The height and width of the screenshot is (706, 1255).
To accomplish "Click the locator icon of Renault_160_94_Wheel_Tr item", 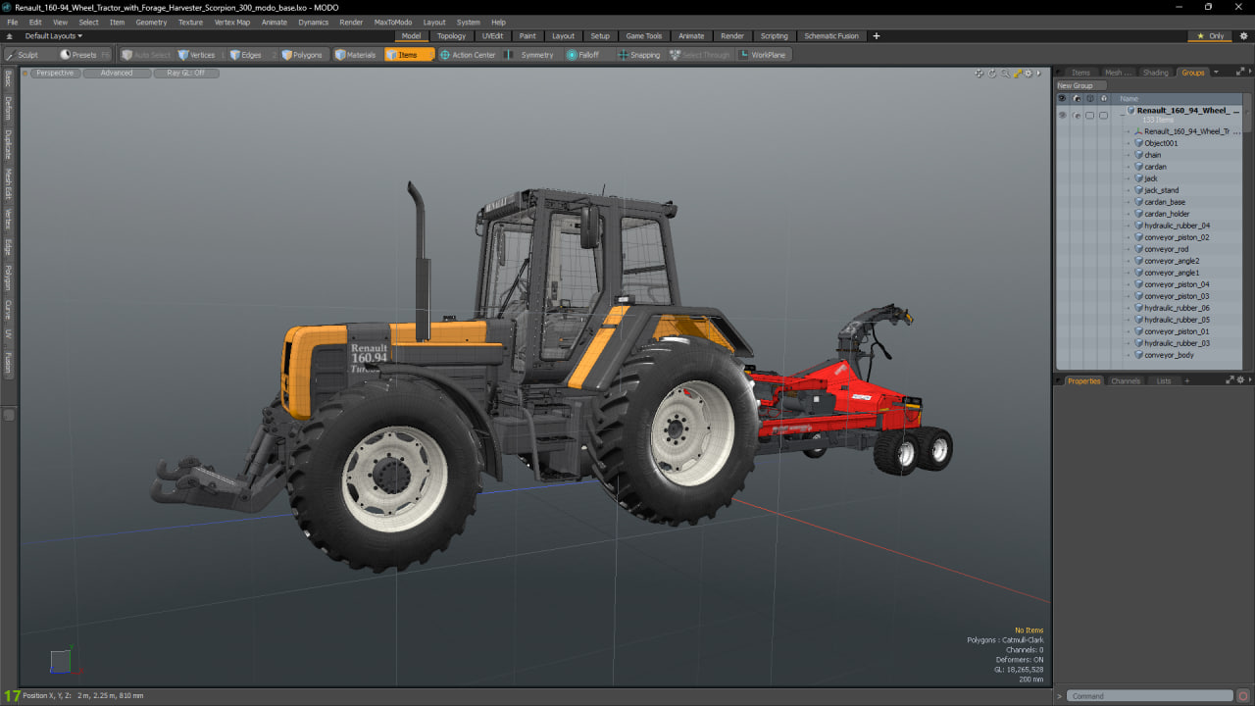I will coord(1139,131).
